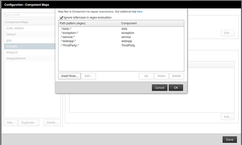Click the Insert Rule... button
The height and width of the screenshot is (145, 242).
[x=69, y=76]
